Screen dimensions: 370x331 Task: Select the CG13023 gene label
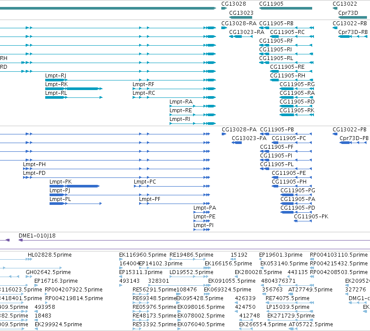point(241,13)
